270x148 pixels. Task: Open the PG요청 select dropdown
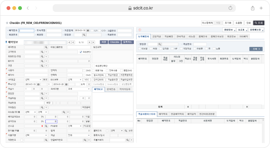pyautogui.click(x=75, y=126)
